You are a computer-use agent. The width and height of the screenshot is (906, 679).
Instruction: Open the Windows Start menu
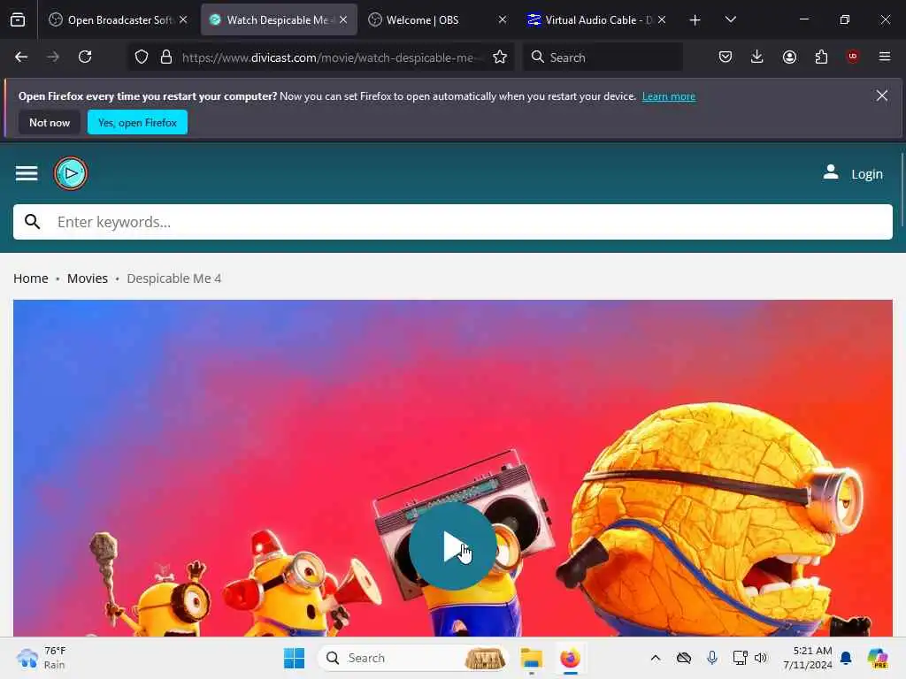294,658
